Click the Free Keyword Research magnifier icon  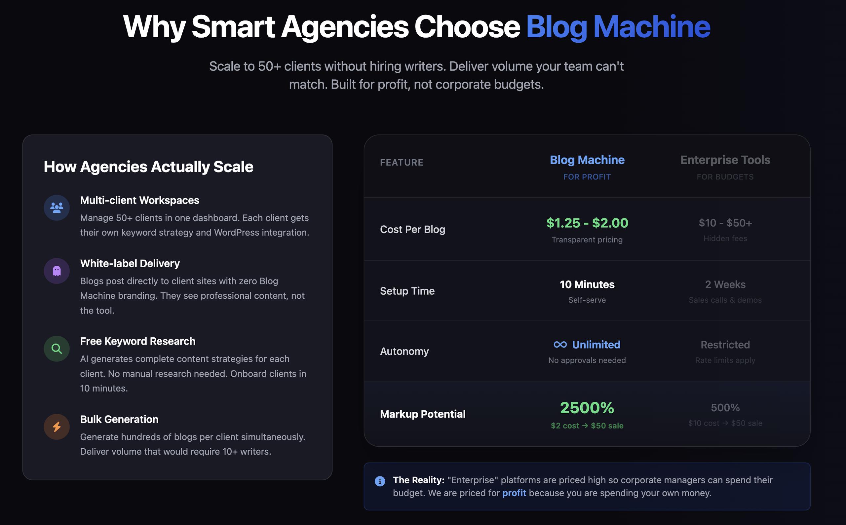pyautogui.click(x=57, y=349)
